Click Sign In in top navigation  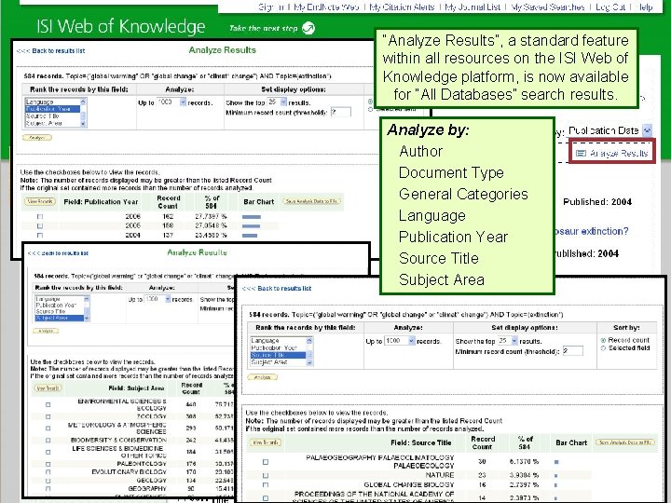[x=271, y=7]
